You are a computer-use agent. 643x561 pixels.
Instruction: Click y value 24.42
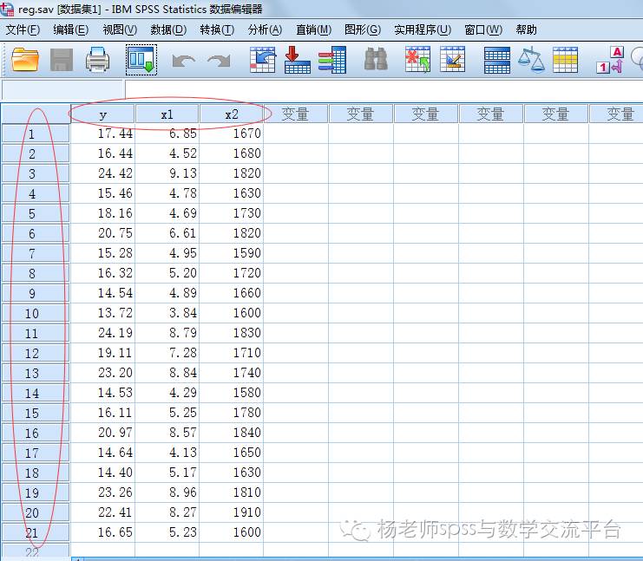tap(102, 173)
